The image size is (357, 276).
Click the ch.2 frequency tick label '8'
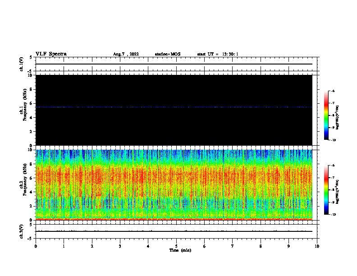[x=31, y=164]
